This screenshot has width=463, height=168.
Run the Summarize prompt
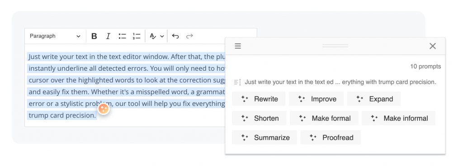tap(265, 137)
